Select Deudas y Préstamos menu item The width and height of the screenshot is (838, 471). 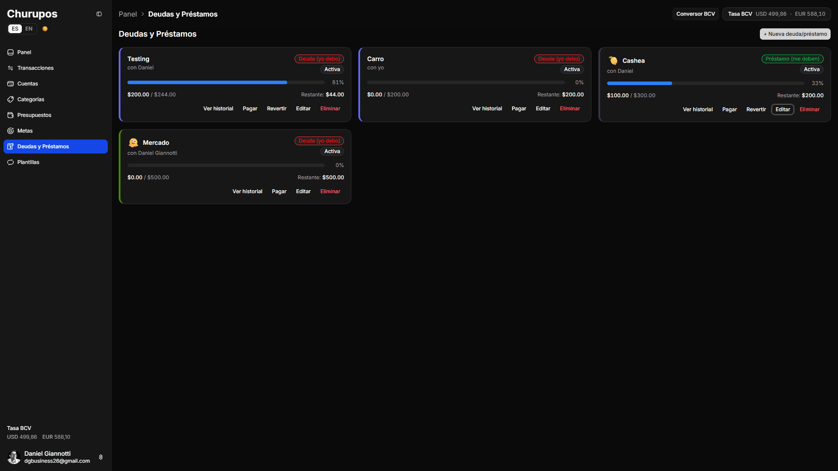pyautogui.click(x=55, y=147)
